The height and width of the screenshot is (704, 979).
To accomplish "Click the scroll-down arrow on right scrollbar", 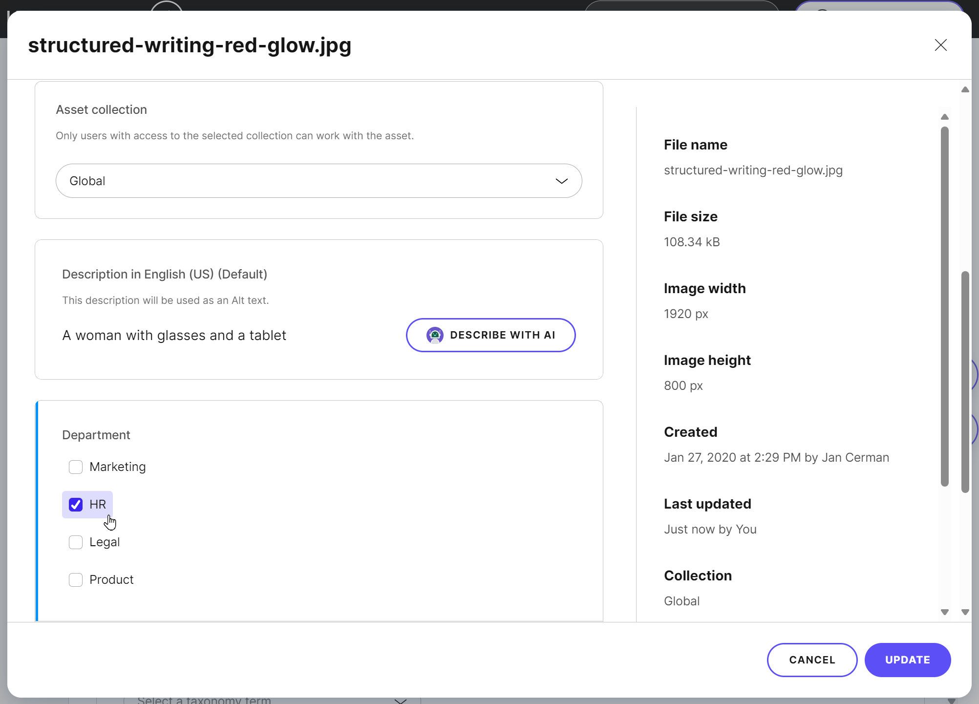I will [x=944, y=612].
